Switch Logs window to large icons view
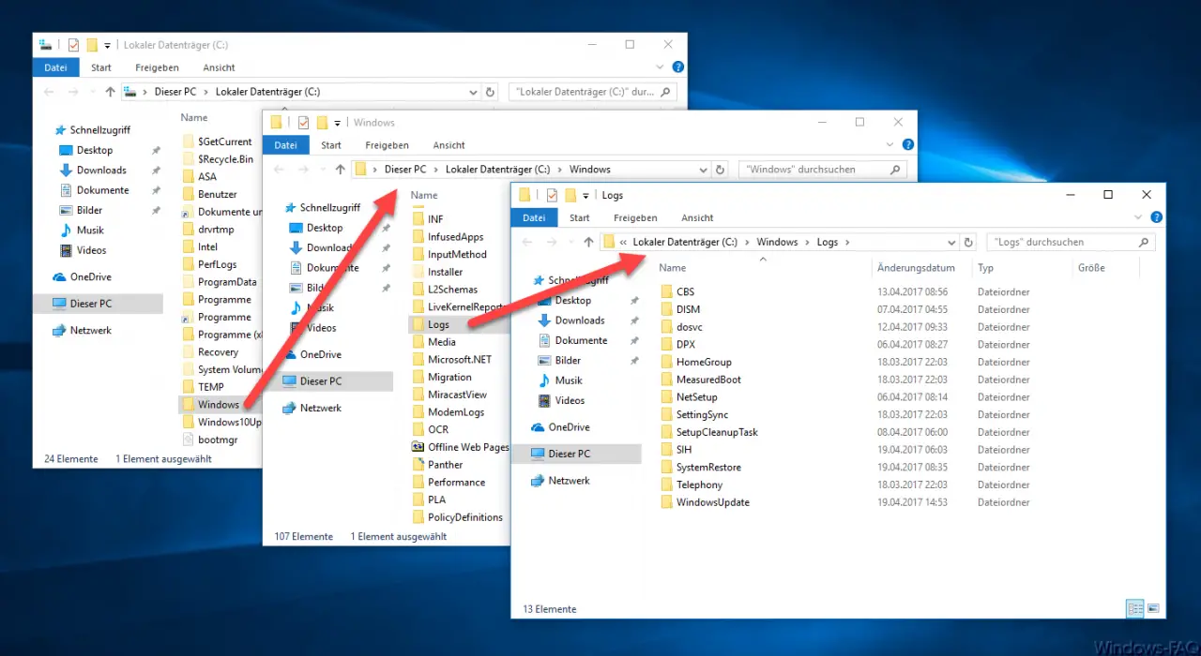Viewport: 1201px width, 656px height. click(x=1153, y=608)
